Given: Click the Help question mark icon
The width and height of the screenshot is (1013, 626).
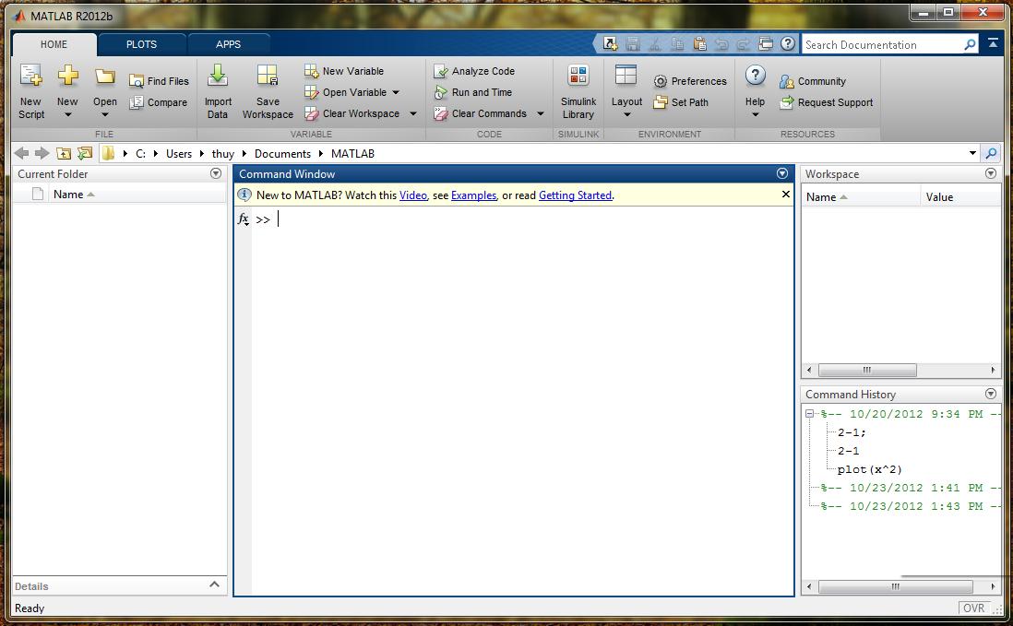Looking at the screenshot, I should tap(755, 77).
